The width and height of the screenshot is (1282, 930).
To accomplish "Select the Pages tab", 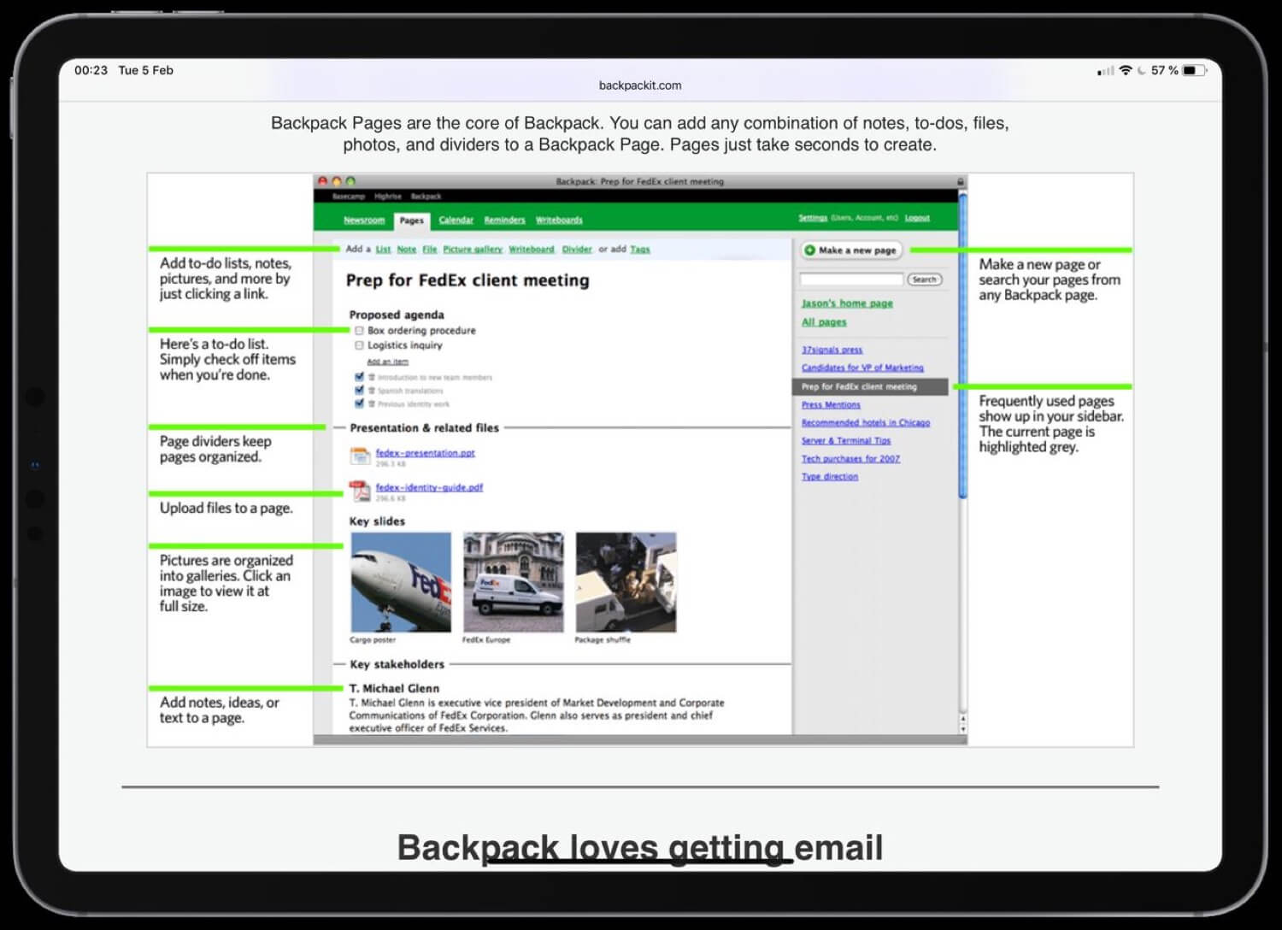I will click(411, 220).
